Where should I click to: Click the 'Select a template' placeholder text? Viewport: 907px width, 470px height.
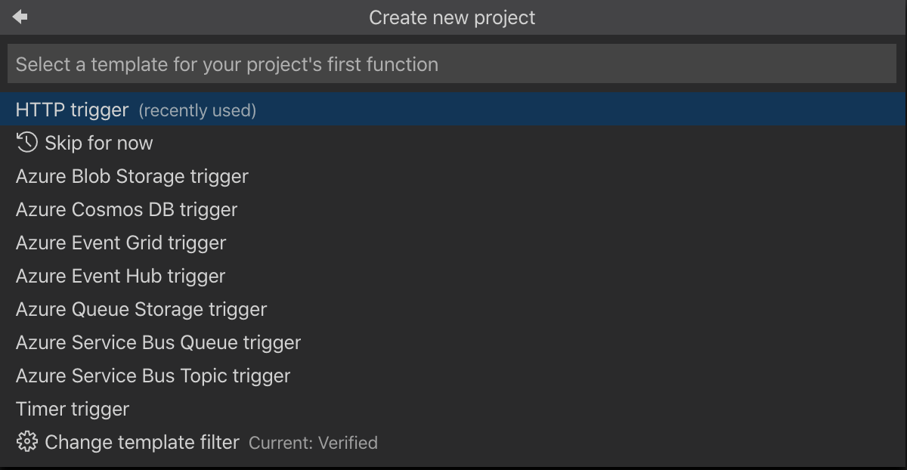tap(227, 64)
